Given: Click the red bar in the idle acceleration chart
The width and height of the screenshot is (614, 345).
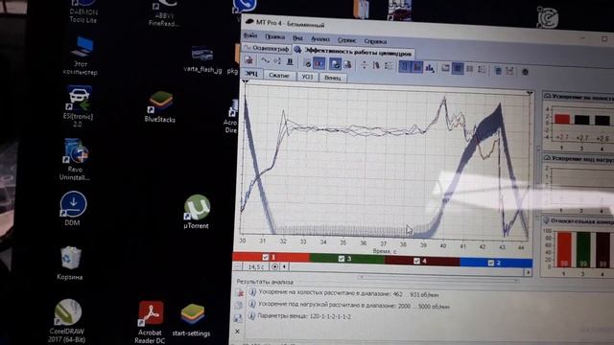Looking at the screenshot, I should click(x=562, y=119).
